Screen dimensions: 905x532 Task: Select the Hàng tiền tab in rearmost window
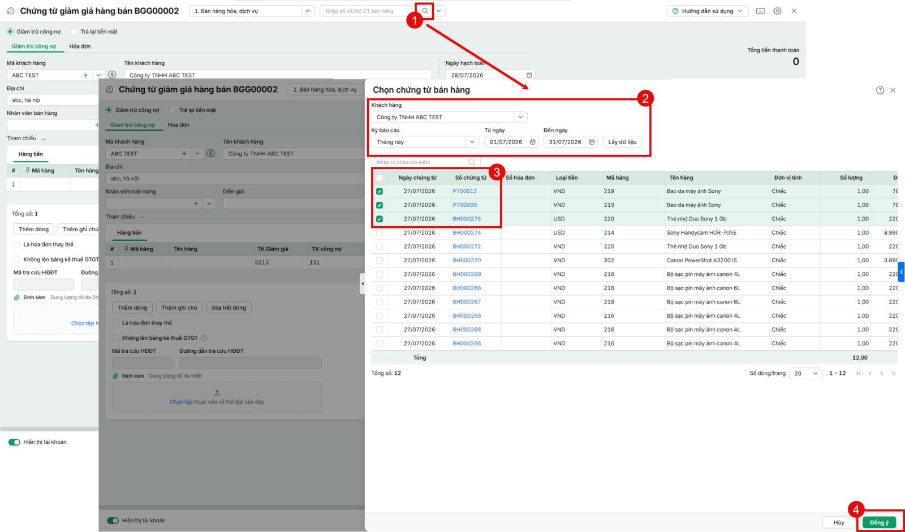31,154
